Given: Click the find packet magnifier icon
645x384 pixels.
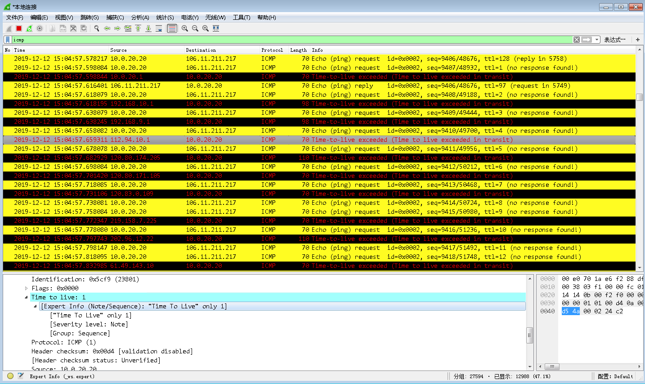Looking at the screenshot, I should 97,28.
